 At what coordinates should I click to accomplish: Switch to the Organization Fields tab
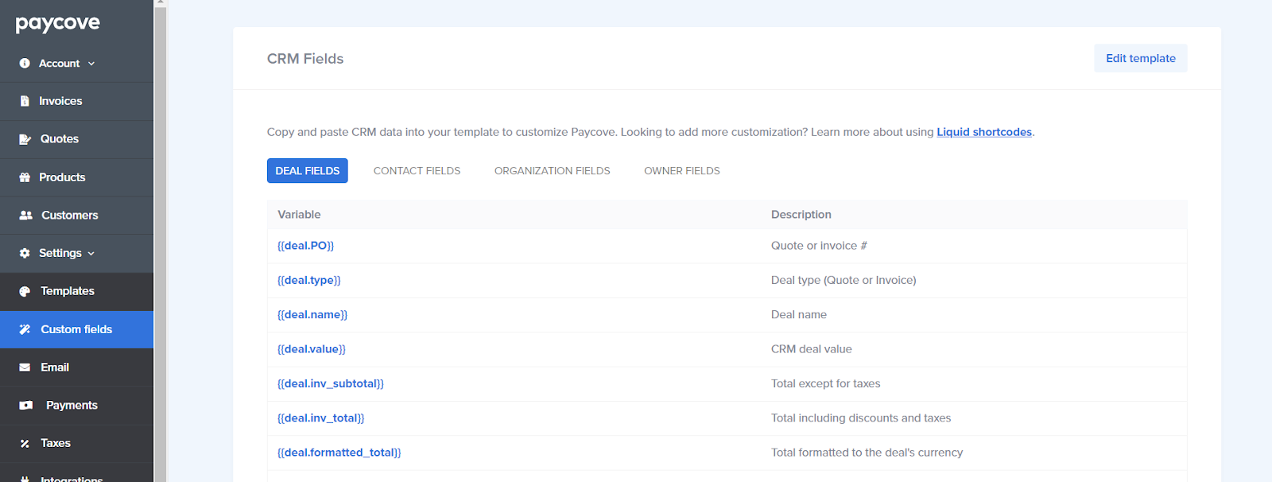(x=553, y=171)
